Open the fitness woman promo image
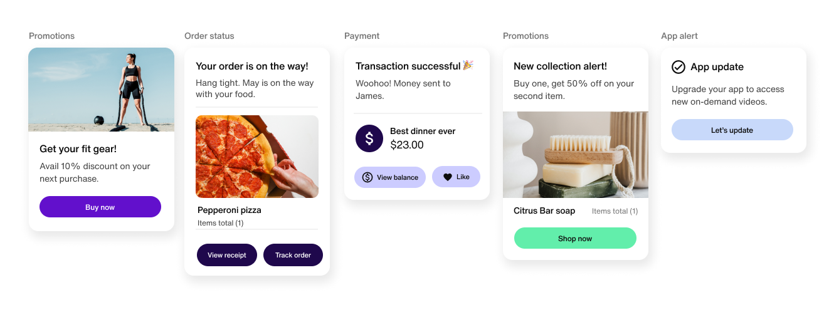This screenshot has height=327, width=829. click(102, 90)
